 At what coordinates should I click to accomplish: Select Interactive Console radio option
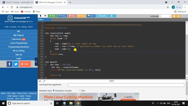click(53, 90)
